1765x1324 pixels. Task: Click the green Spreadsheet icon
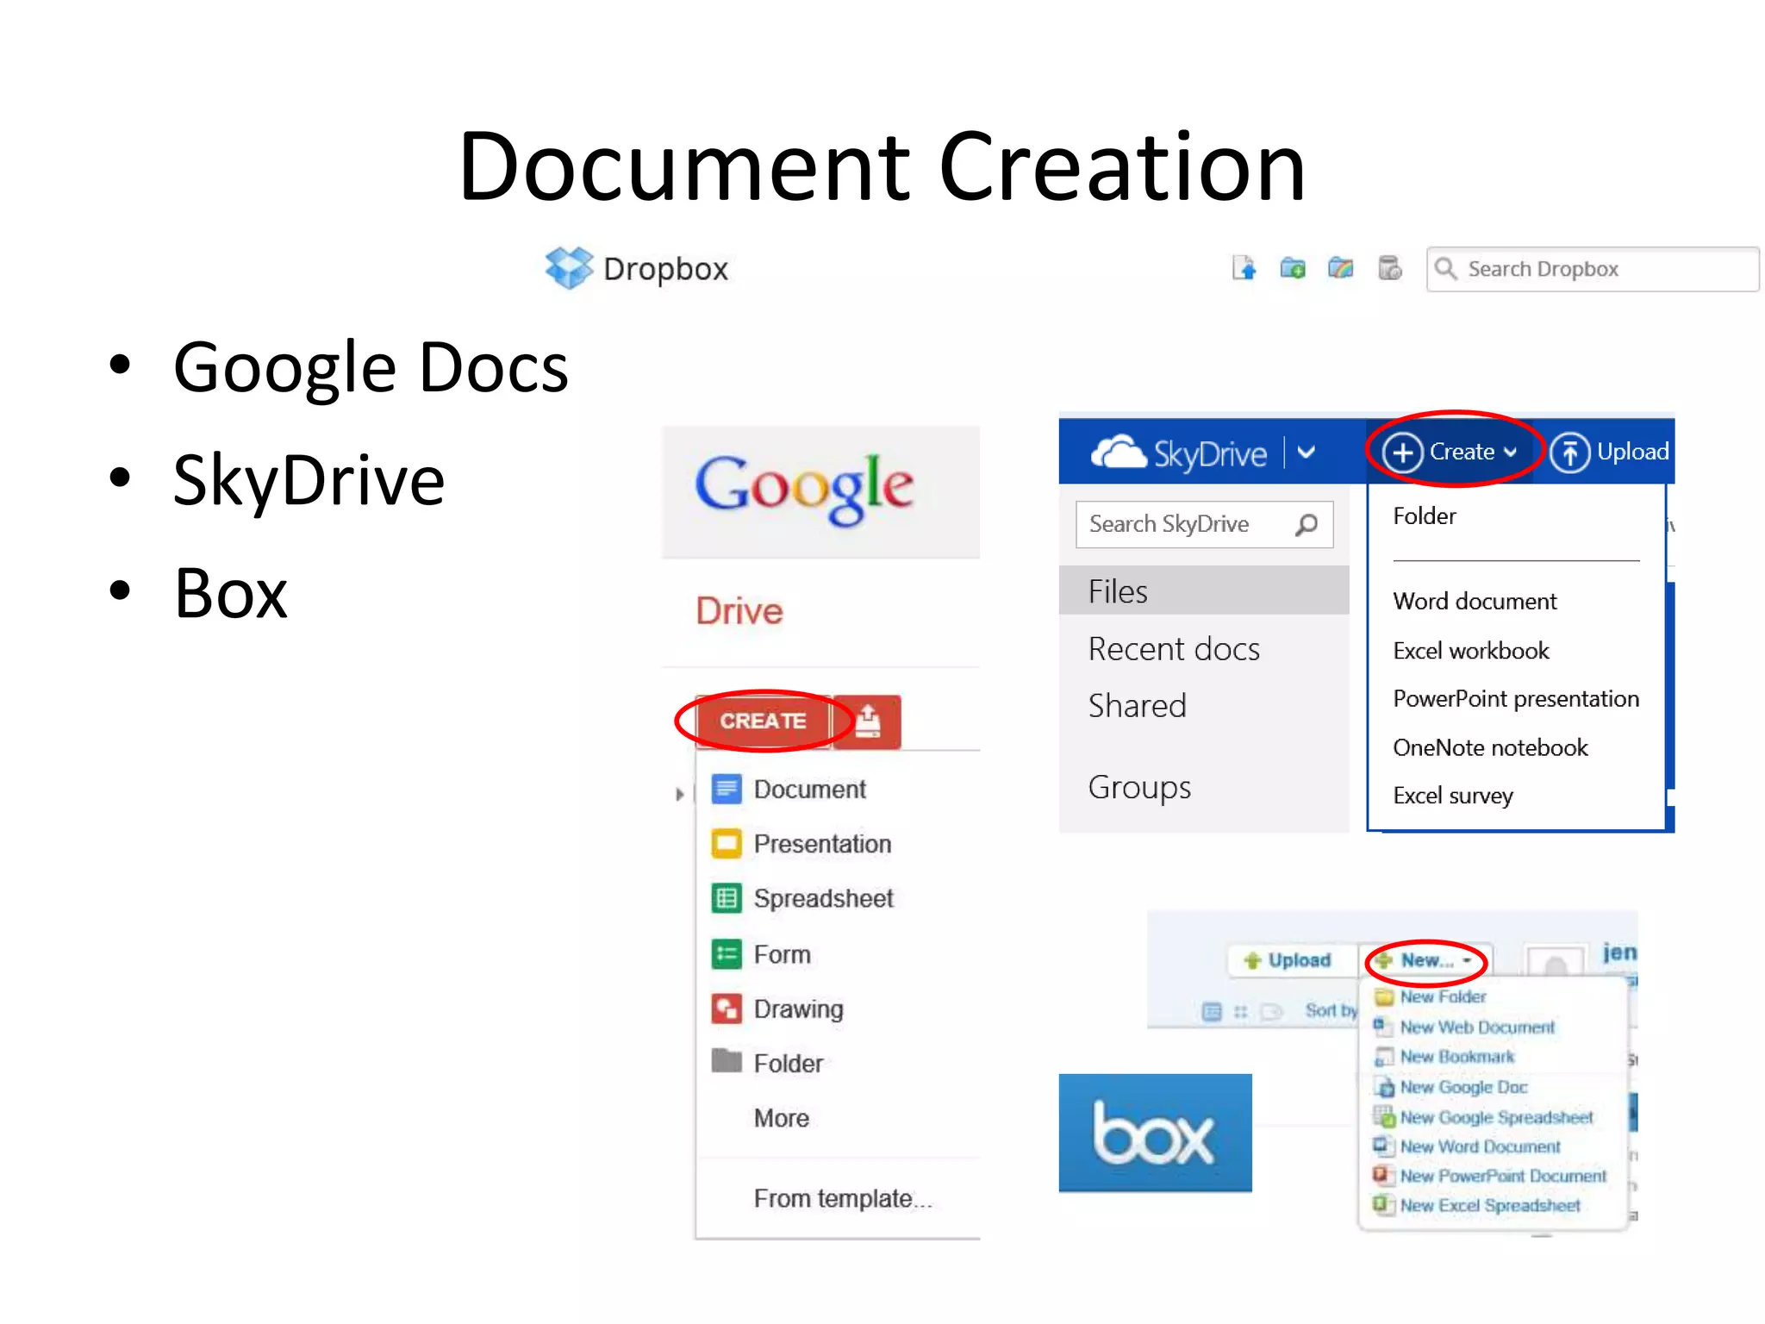click(726, 898)
